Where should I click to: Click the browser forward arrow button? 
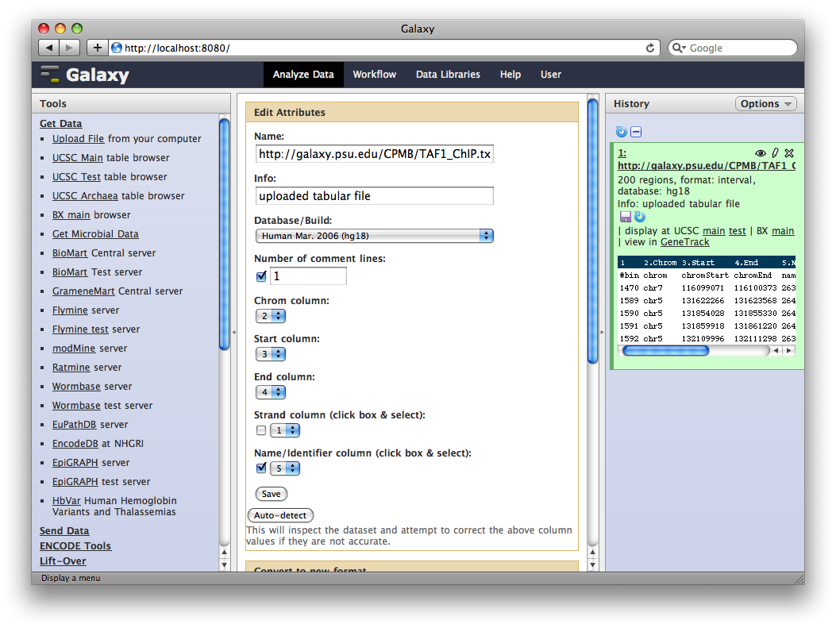[69, 48]
